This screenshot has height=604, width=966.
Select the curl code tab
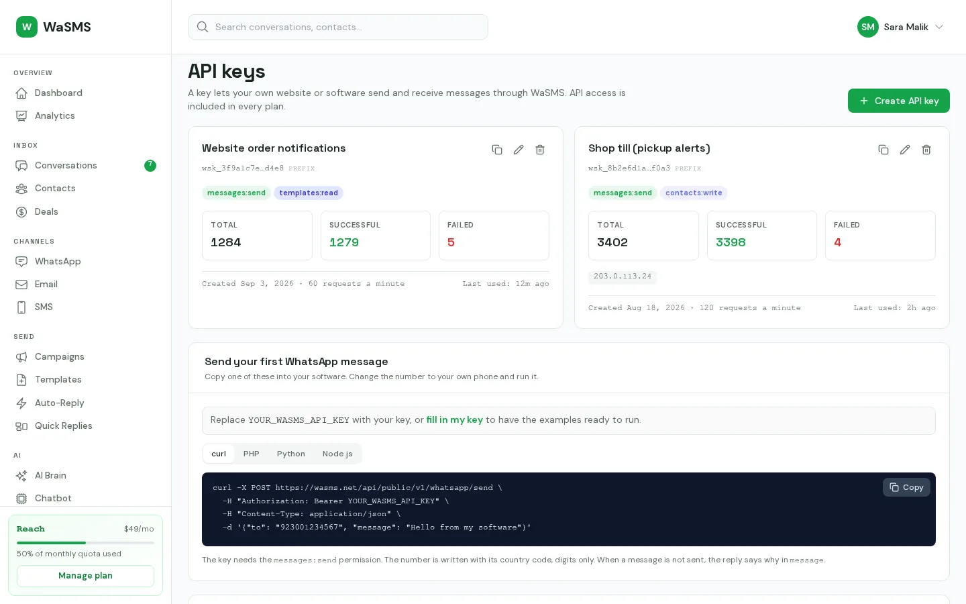(219, 454)
